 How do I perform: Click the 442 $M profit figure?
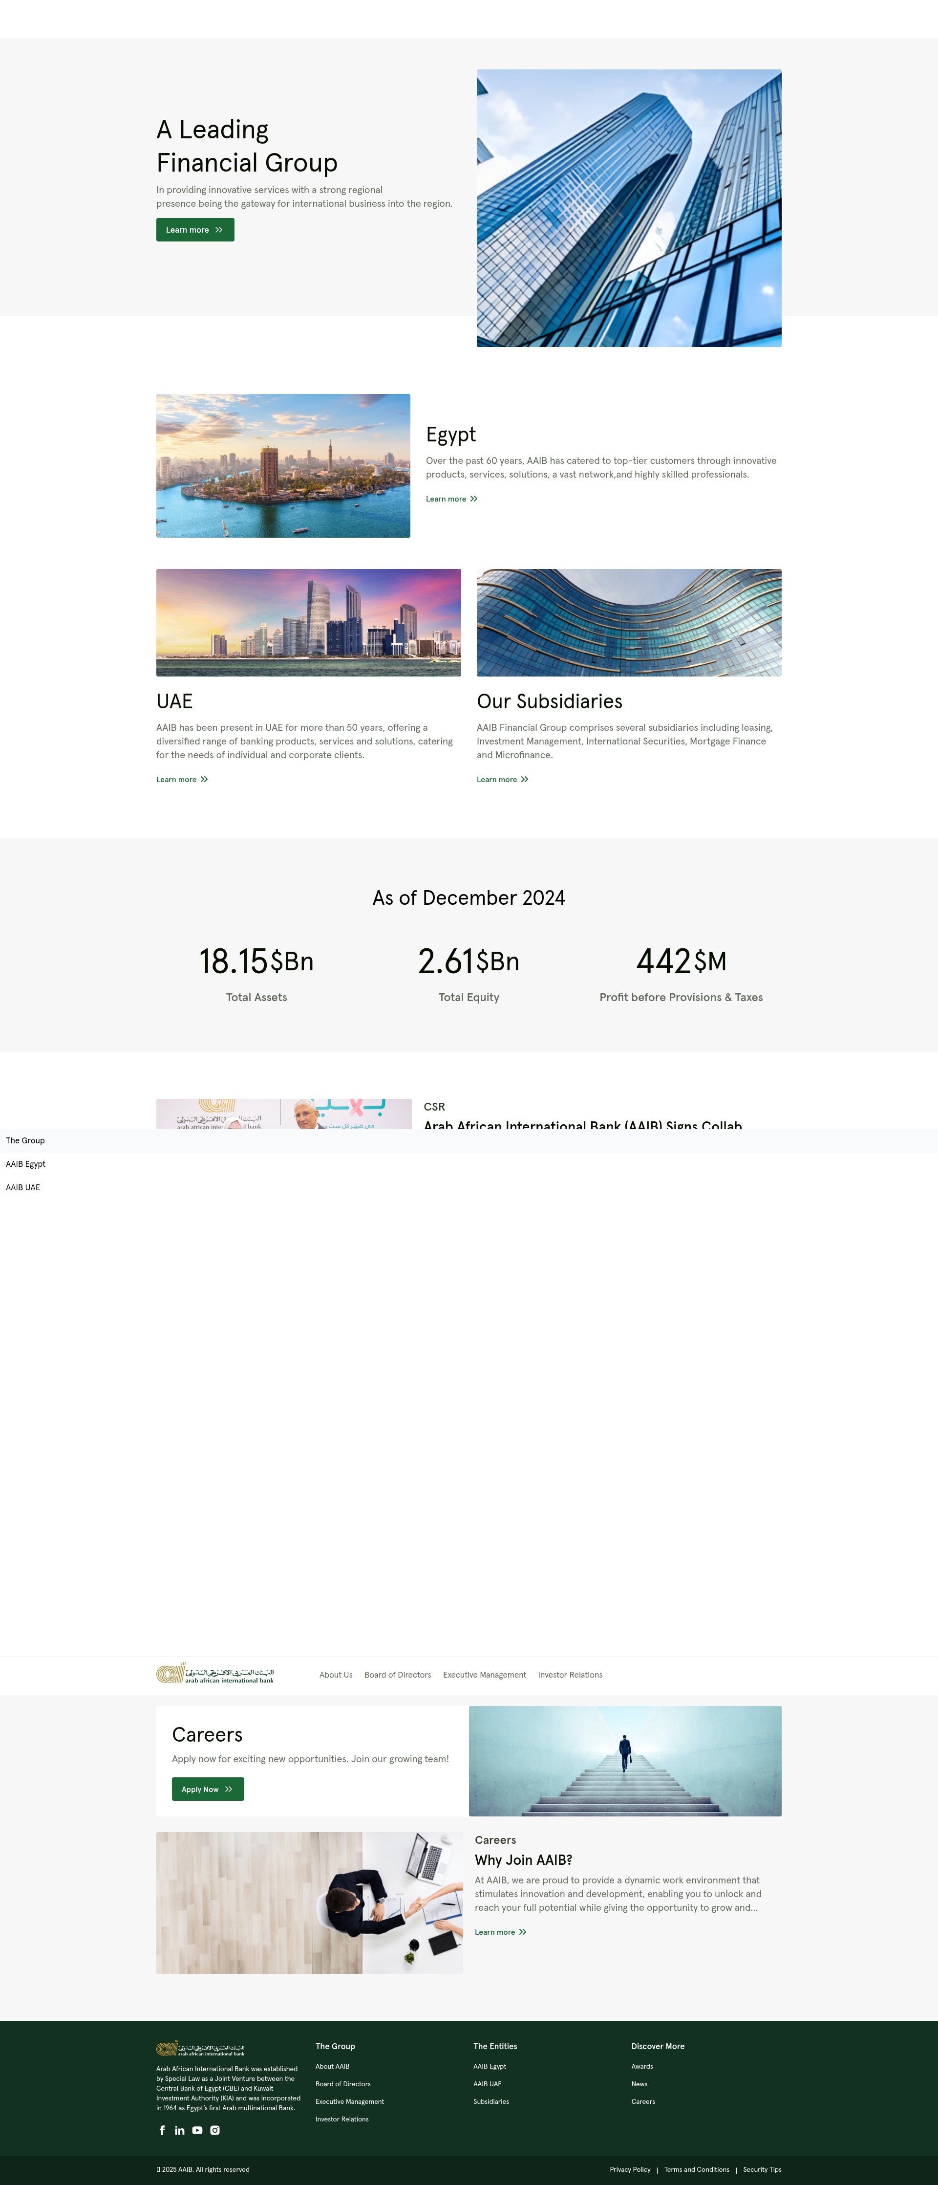pos(681,962)
